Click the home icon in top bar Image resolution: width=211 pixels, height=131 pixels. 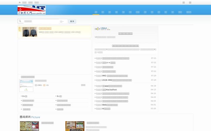click(20, 3)
